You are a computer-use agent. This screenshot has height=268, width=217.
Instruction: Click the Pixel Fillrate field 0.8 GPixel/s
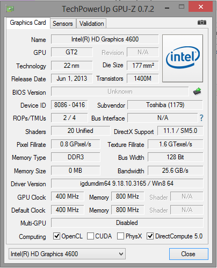[x=76, y=144]
